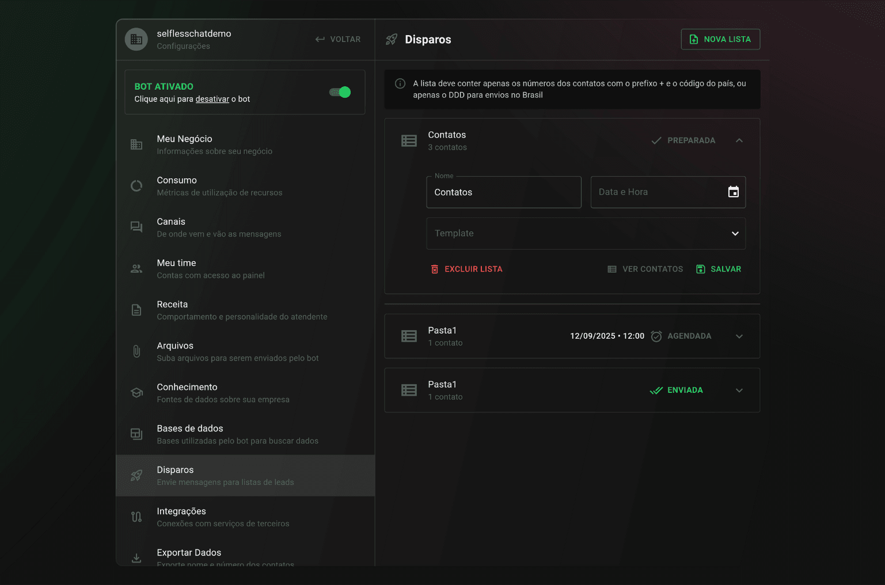Image resolution: width=885 pixels, height=585 pixels.
Task: Click EXCLUIR LISTA to delete list
Action: tap(466, 269)
